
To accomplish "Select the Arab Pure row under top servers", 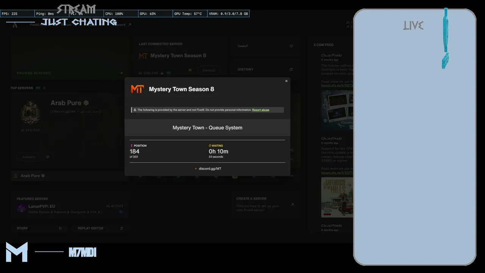I will pyautogui.click(x=69, y=176).
